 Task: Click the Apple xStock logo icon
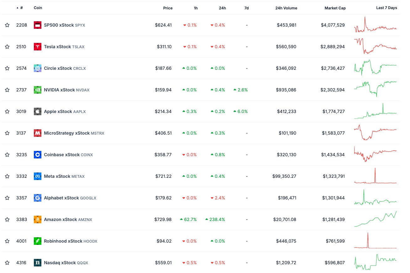tap(38, 111)
